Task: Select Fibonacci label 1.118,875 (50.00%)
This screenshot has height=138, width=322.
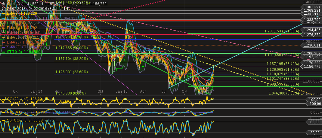Action: (x=283, y=74)
